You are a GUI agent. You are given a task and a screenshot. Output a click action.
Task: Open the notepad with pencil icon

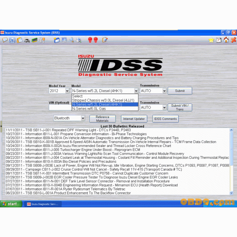[x=105, y=40]
